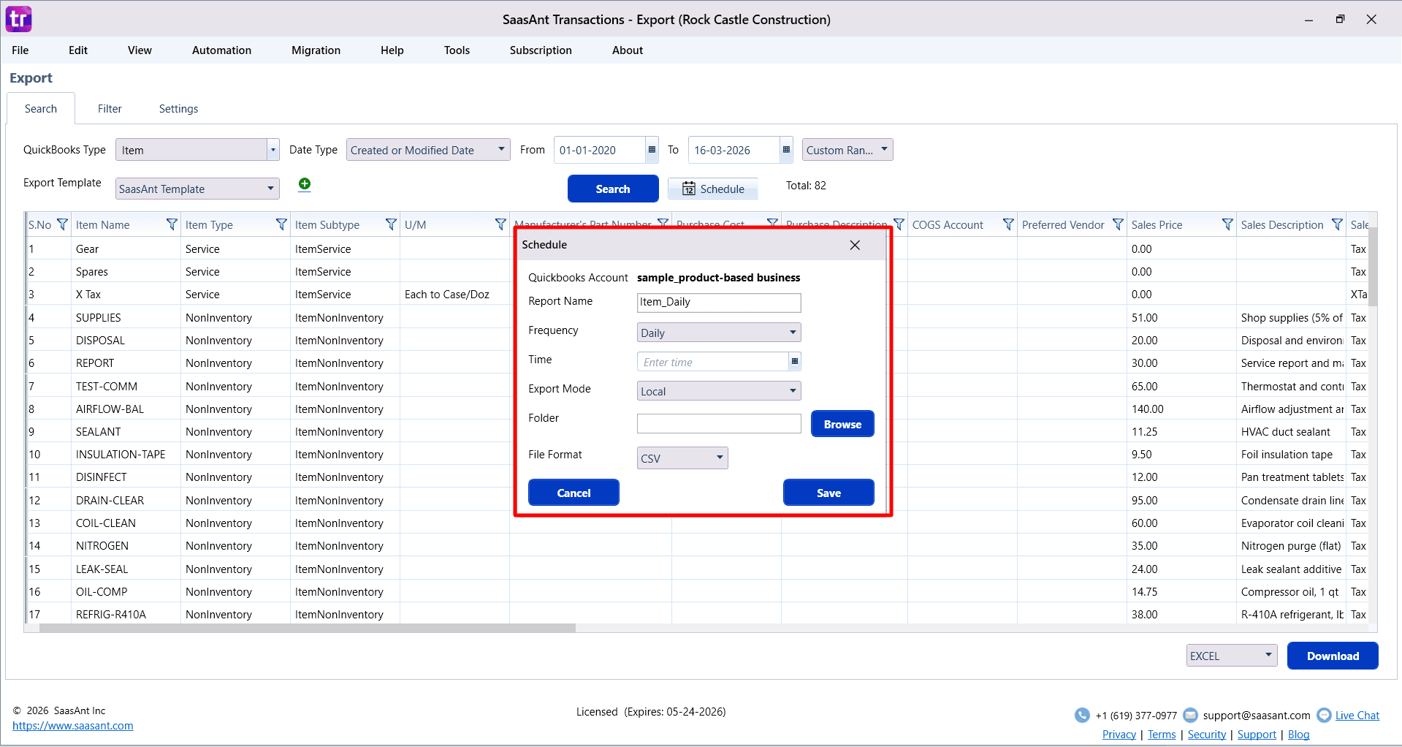Viewport: 1402px width, 747px height.
Task: Open the Edit menu
Action: [x=78, y=50]
